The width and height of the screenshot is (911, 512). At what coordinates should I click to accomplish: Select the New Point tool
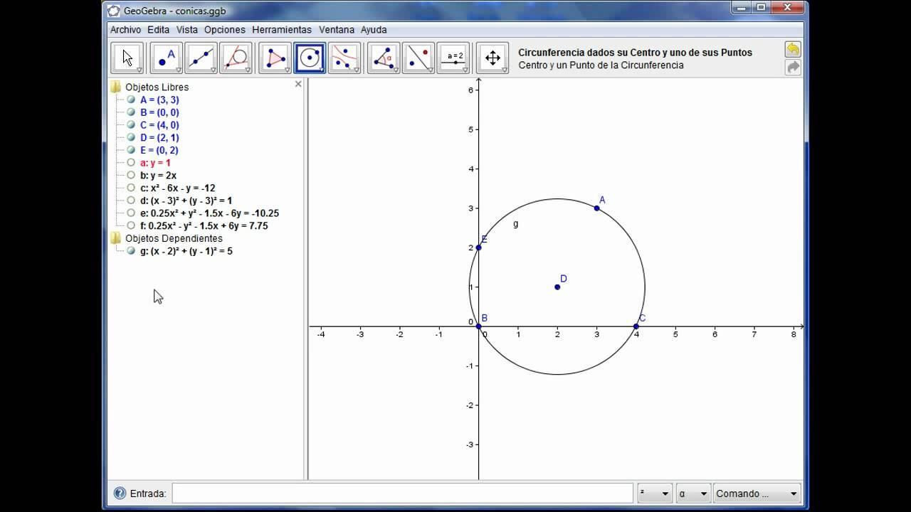tap(166, 58)
